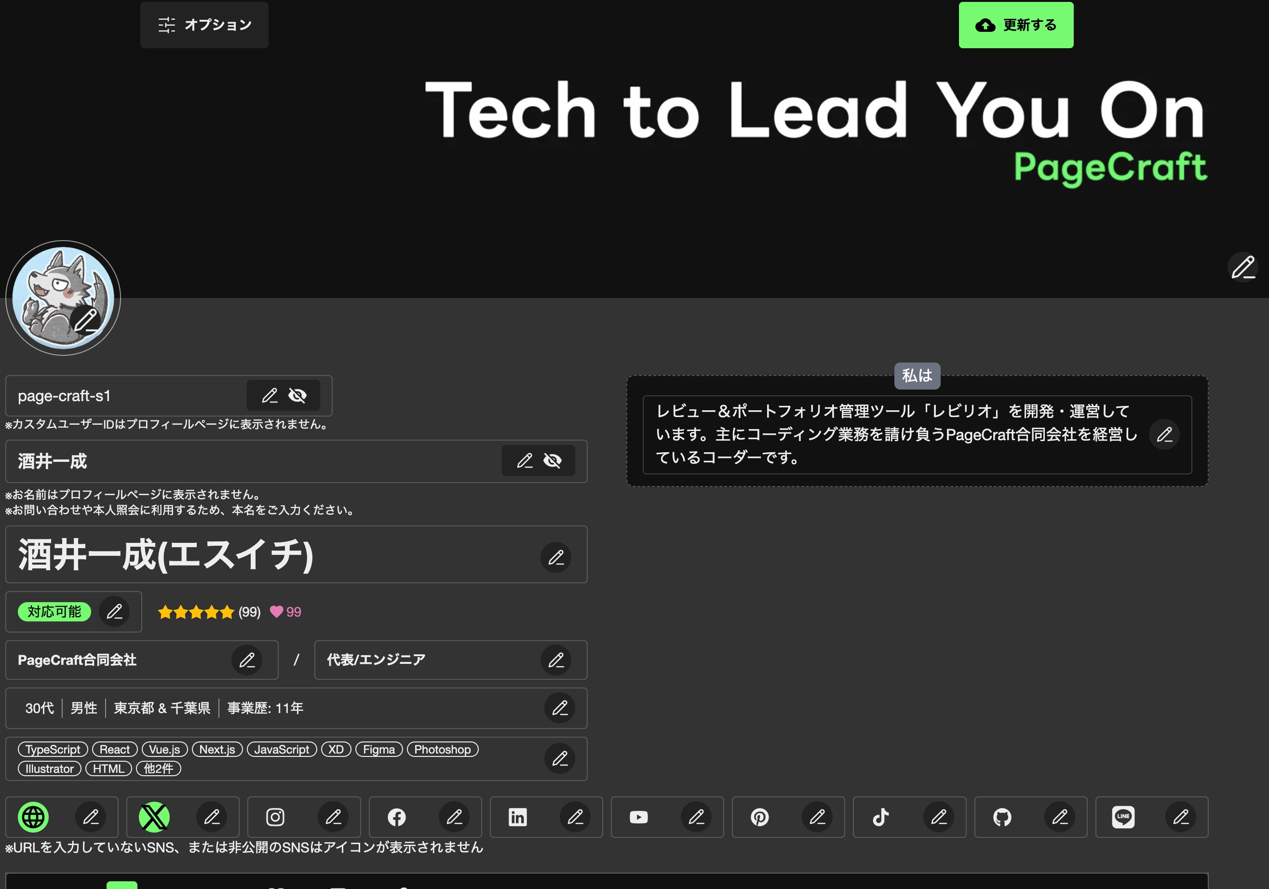Edit the LINE link
The image size is (1269, 889).
tap(1181, 817)
